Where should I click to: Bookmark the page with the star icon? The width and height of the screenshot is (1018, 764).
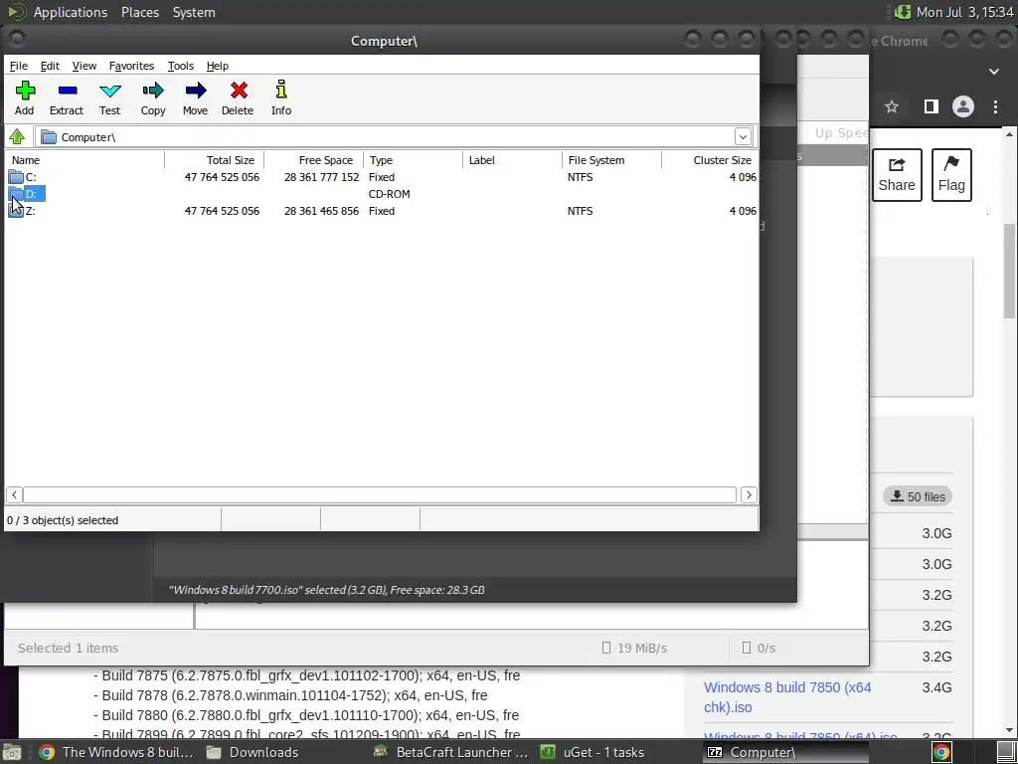(x=892, y=106)
